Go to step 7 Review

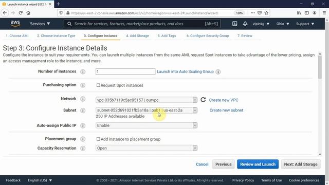pos(245,35)
